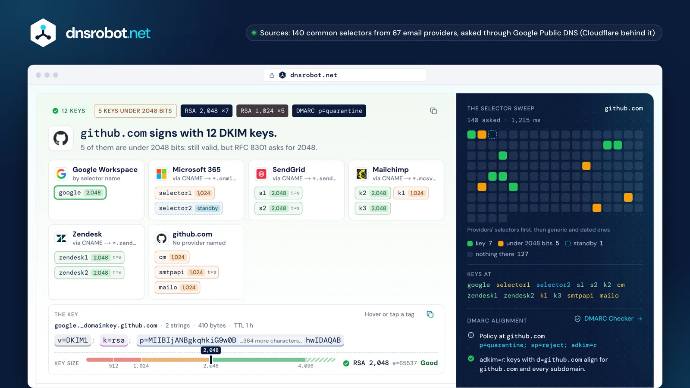Select the selector1 1,024 key tag
The image size is (690, 388).
[x=185, y=193]
